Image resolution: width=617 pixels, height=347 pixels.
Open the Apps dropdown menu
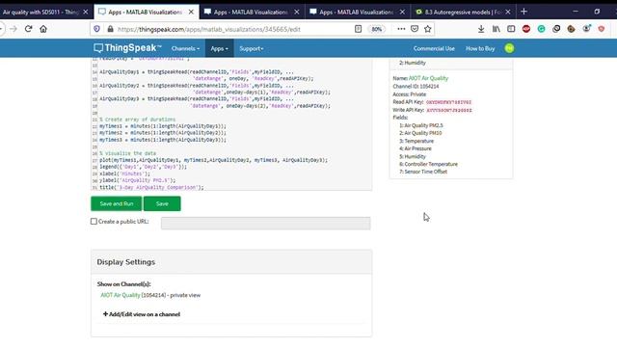[219, 48]
